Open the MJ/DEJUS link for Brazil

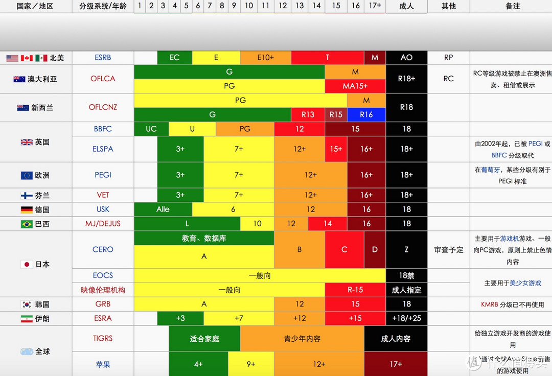click(x=103, y=223)
